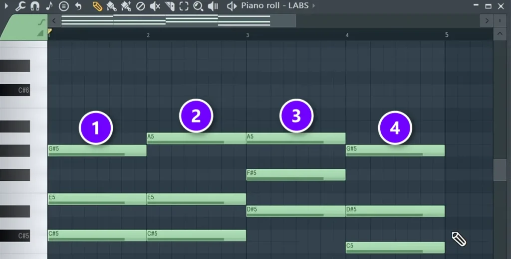Viewport: 511px width, 259px height.
Task: Select the C5 note in bar 4
Action: point(395,248)
